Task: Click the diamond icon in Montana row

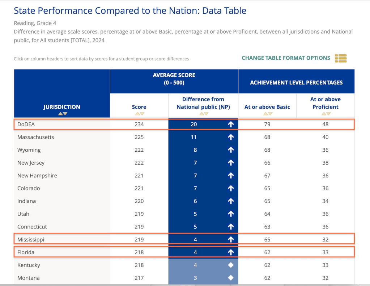Action: pyautogui.click(x=231, y=278)
